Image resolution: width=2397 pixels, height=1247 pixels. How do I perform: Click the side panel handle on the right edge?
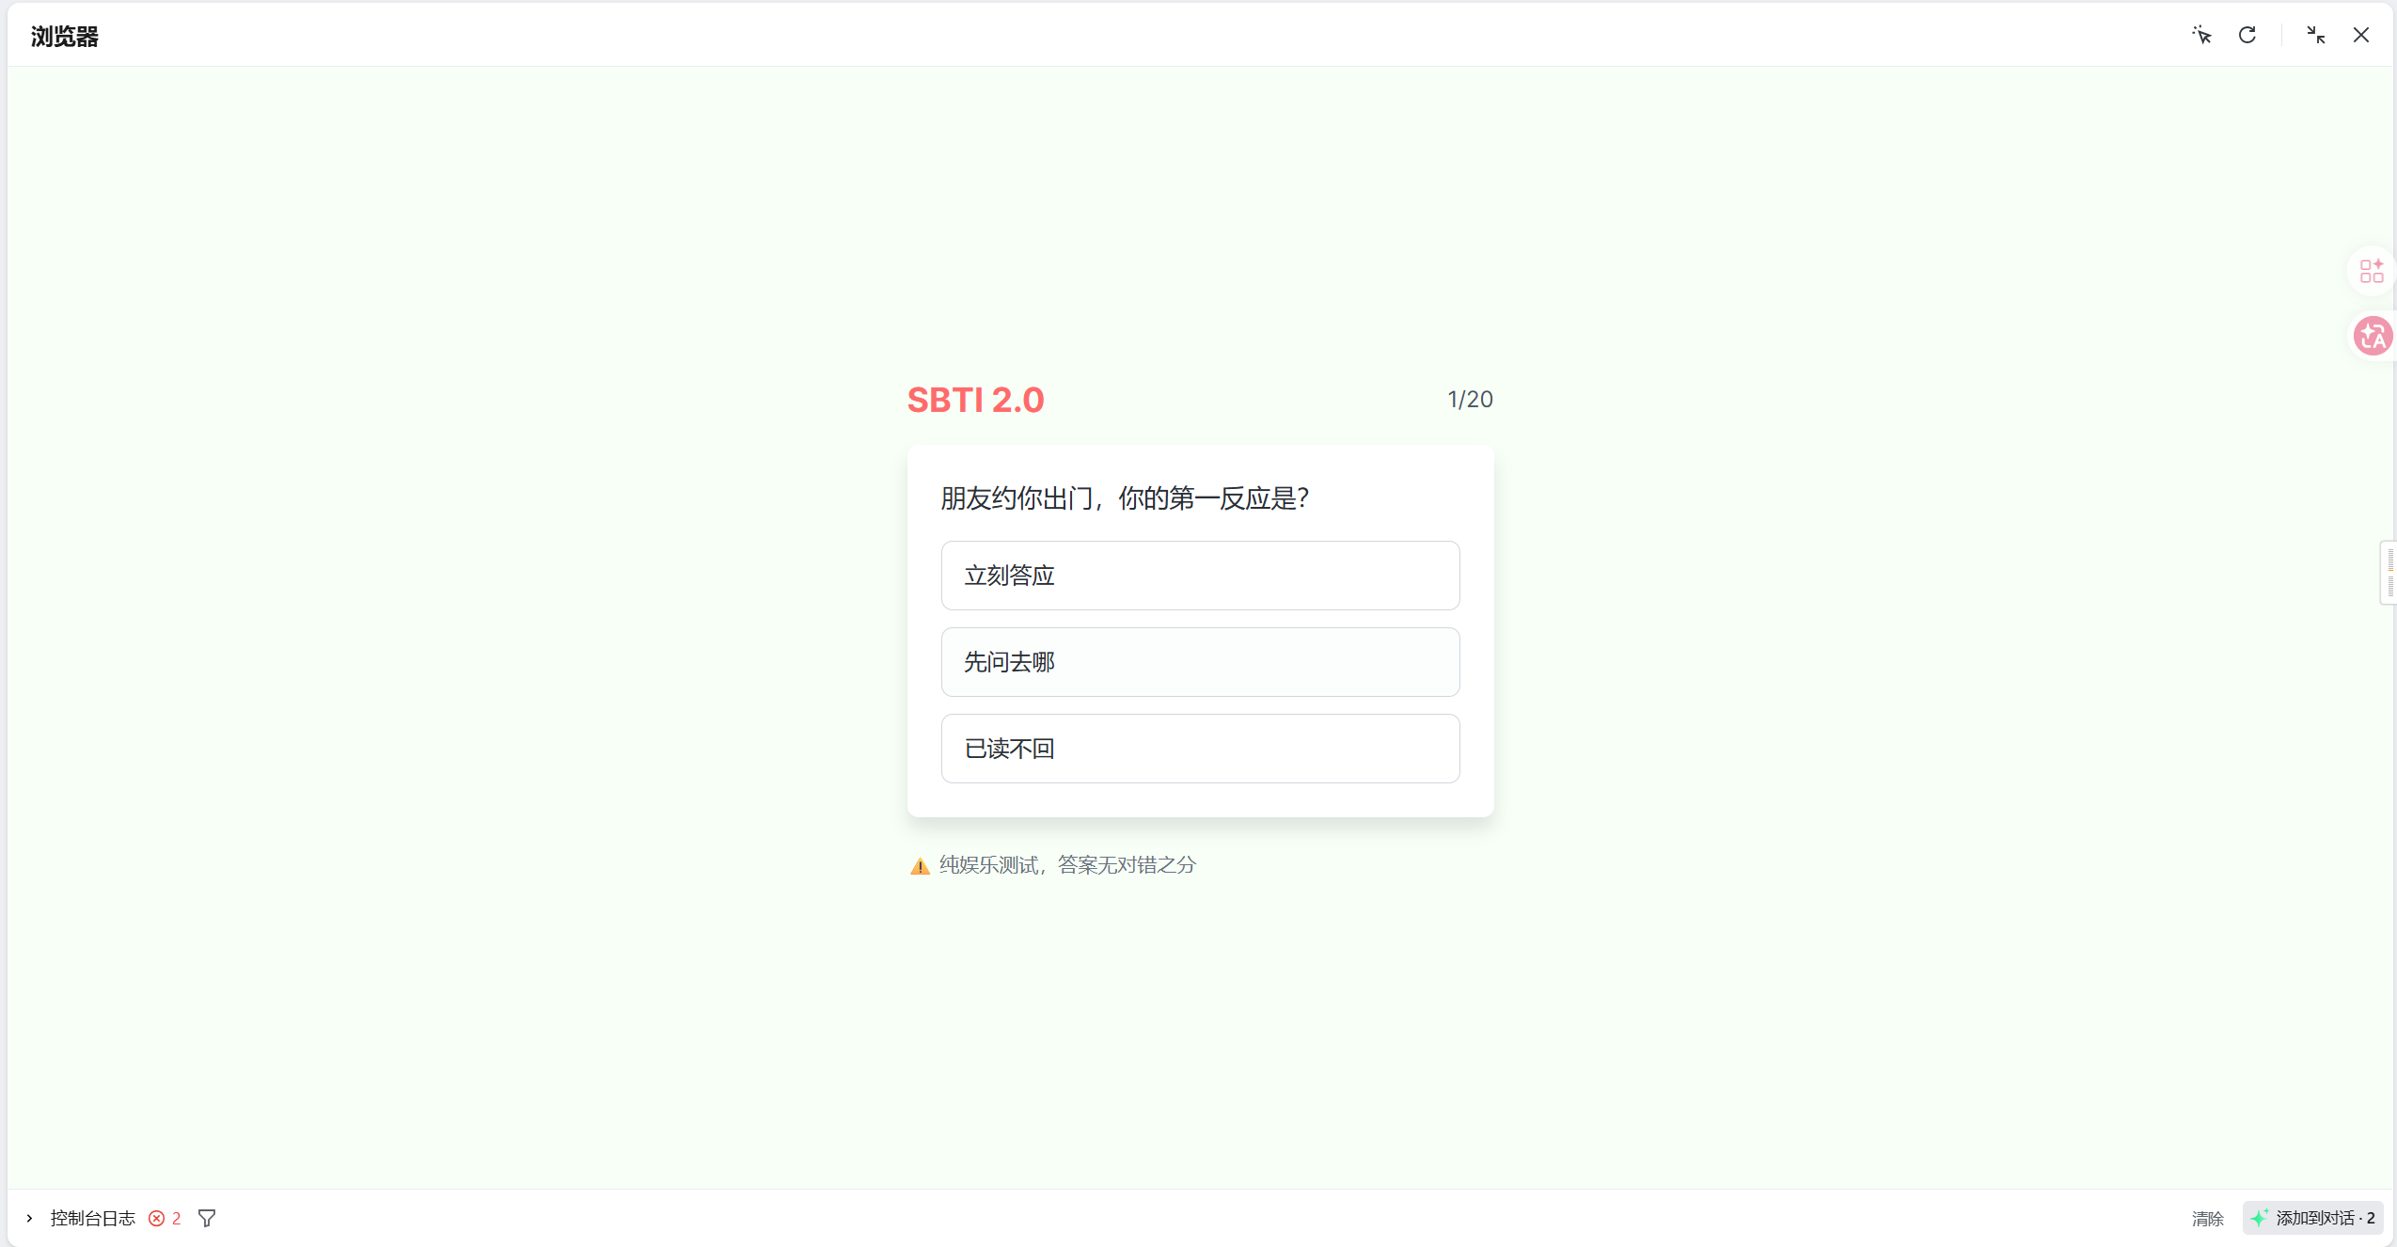(2389, 572)
